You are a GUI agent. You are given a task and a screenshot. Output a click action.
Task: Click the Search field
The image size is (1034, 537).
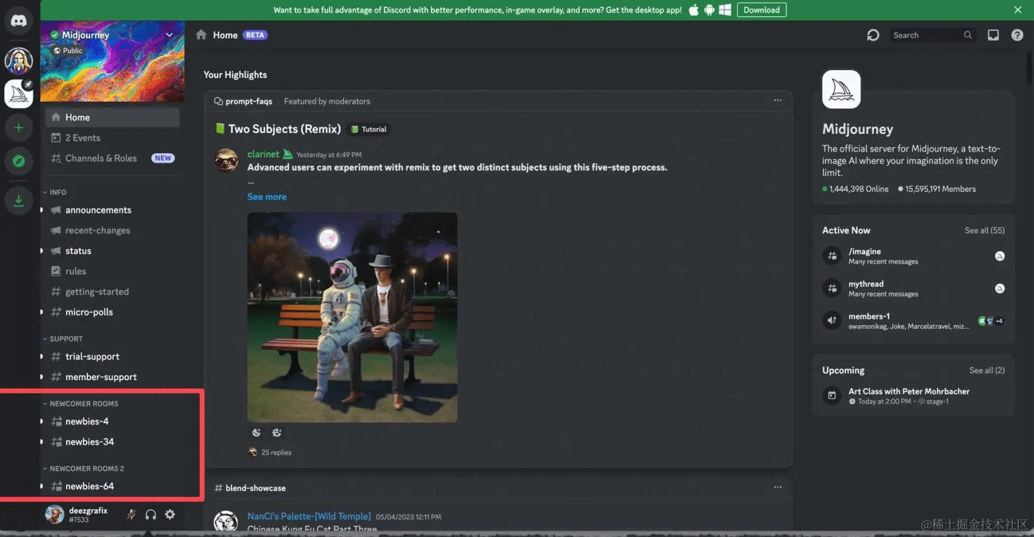pos(932,35)
